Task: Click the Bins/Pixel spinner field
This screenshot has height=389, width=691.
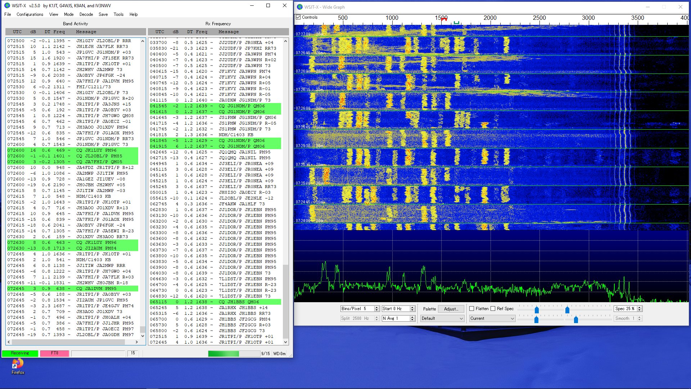Action: click(x=360, y=309)
